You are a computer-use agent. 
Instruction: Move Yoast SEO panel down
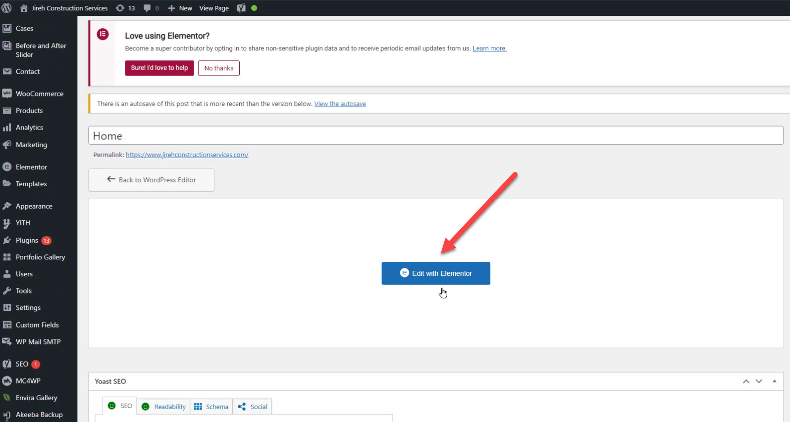tap(759, 381)
